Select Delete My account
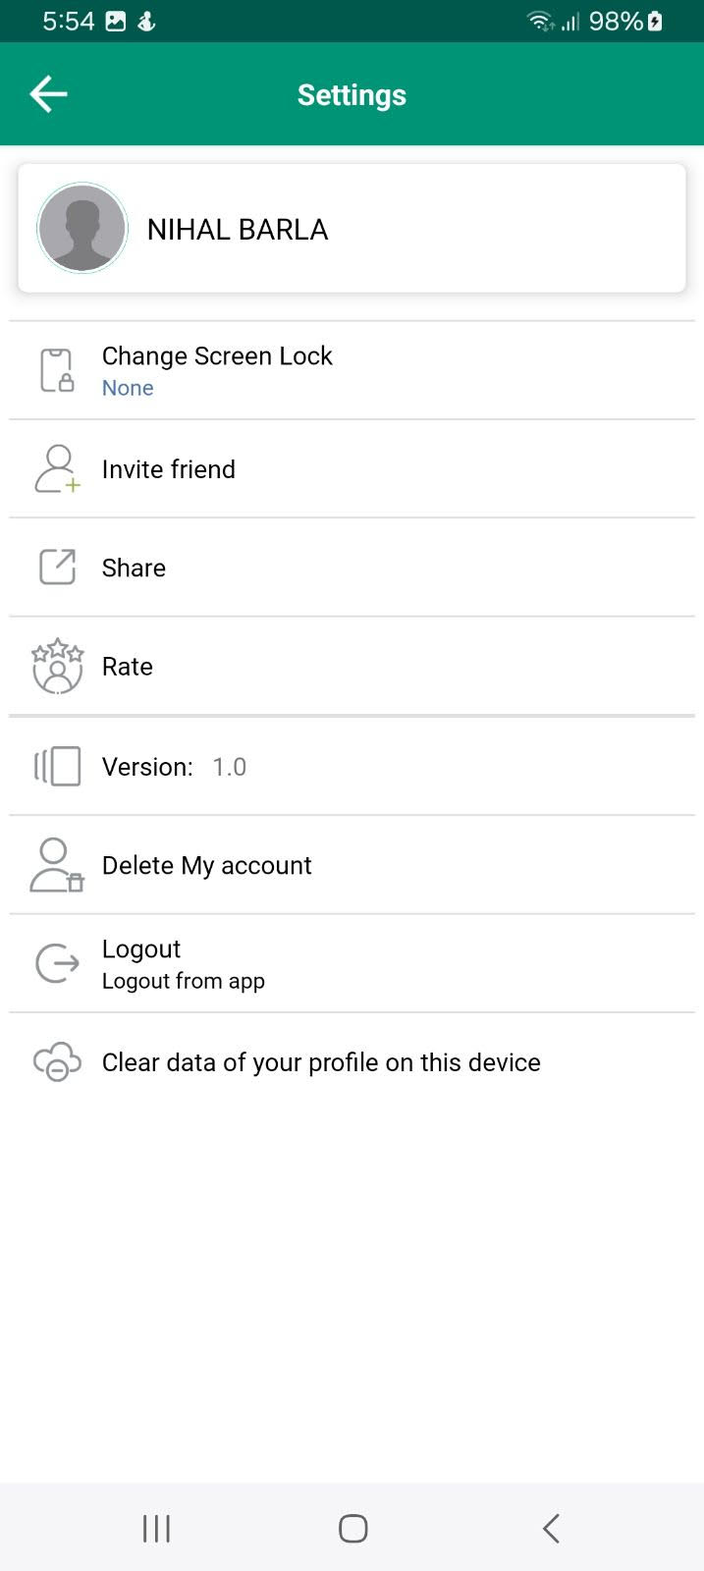Image resolution: width=704 pixels, height=1571 pixels. [206, 865]
